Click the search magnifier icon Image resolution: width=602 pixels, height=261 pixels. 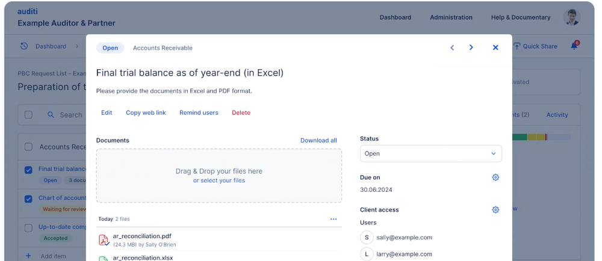[51, 115]
